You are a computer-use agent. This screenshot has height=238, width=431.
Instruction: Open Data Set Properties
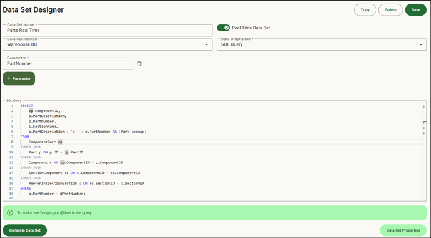coord(403,230)
